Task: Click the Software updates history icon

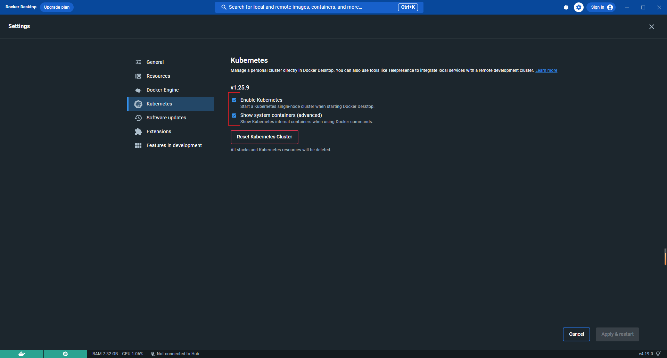Action: (x=138, y=118)
